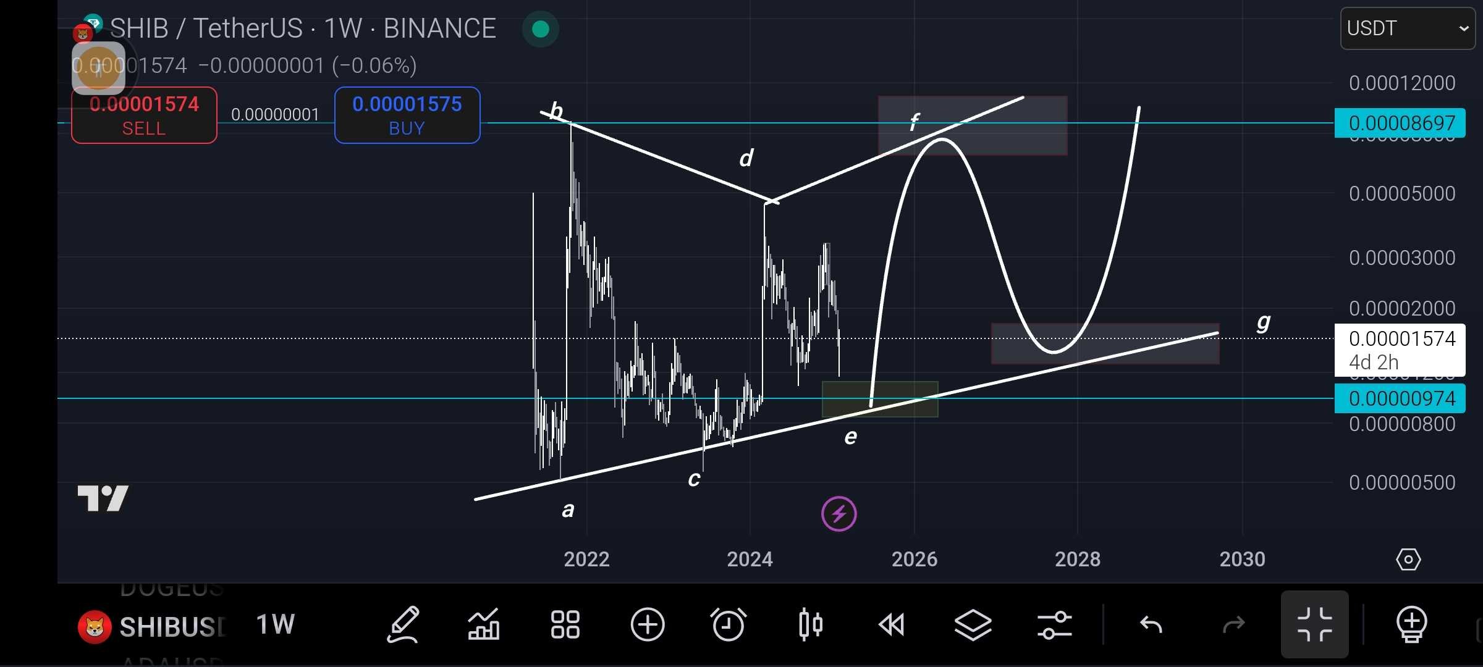Open the SHIBUSDT symbol search

coord(152,627)
